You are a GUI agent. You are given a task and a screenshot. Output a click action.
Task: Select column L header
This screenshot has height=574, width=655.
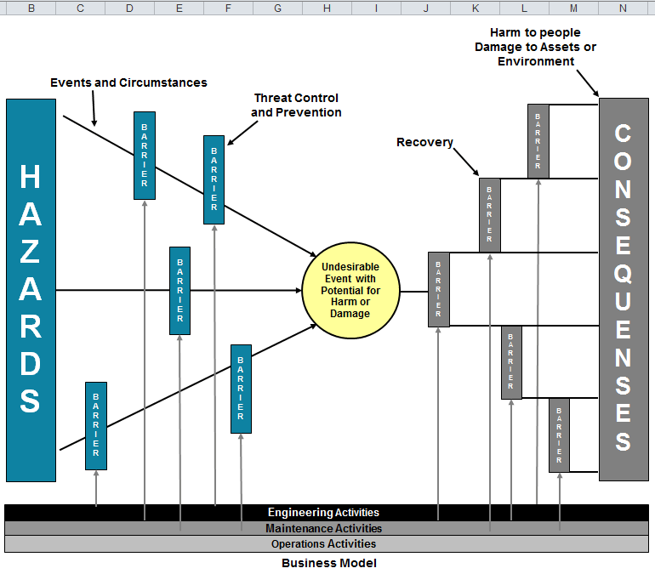point(524,8)
